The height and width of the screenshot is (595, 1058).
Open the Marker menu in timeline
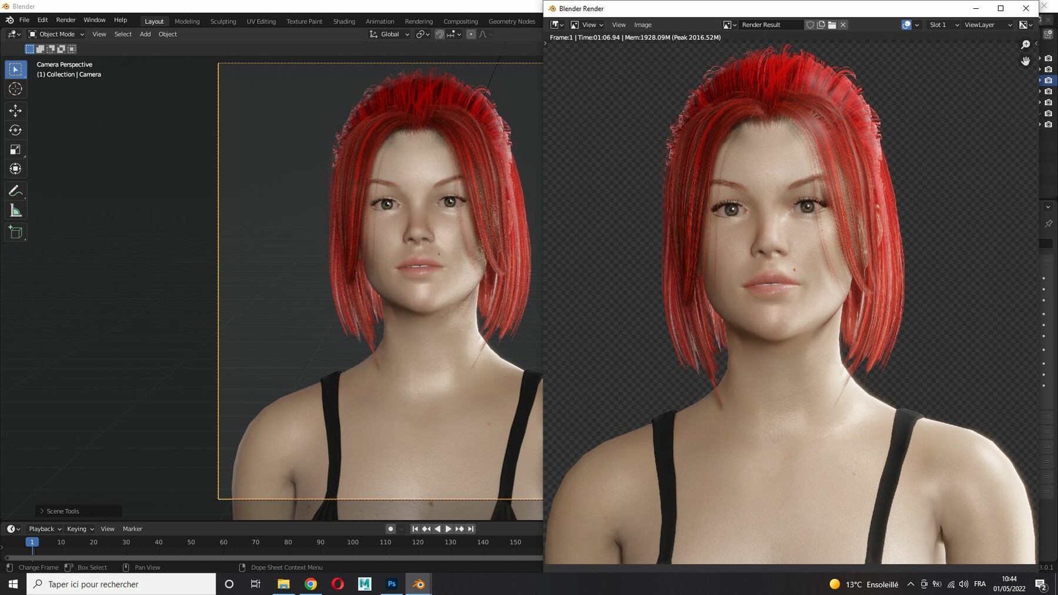point(132,529)
